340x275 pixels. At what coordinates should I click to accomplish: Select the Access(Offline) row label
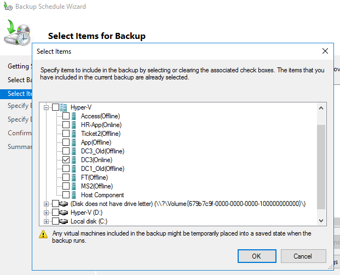[100, 116]
